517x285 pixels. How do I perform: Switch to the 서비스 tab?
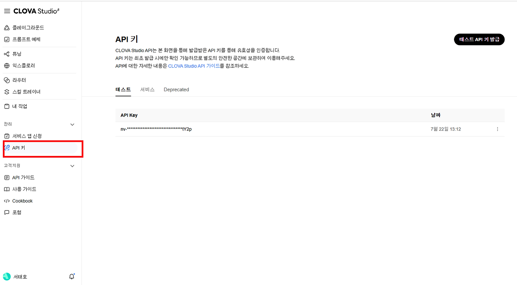click(147, 89)
